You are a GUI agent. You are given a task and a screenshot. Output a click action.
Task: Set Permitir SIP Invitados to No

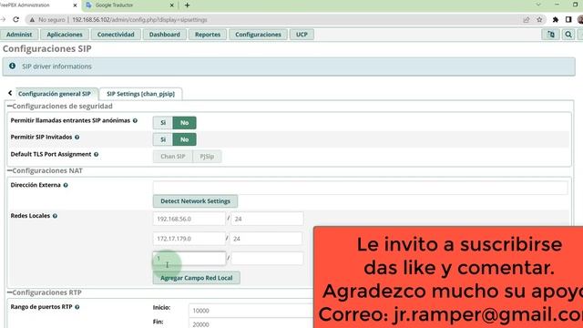click(184, 139)
